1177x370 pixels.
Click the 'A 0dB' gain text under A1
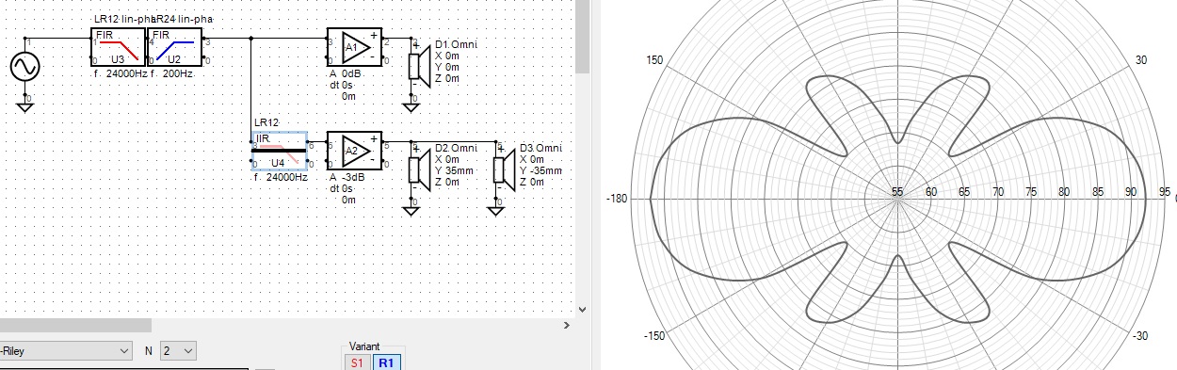346,73
